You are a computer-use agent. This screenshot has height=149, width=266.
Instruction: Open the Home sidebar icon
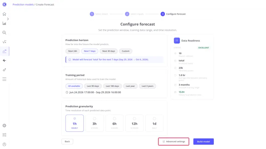point(4,14)
